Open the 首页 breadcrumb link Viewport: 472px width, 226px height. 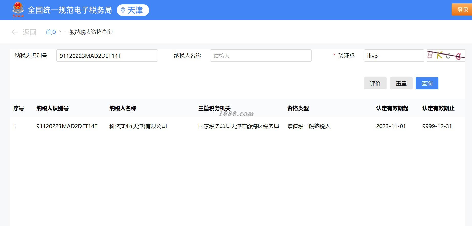[x=51, y=32]
